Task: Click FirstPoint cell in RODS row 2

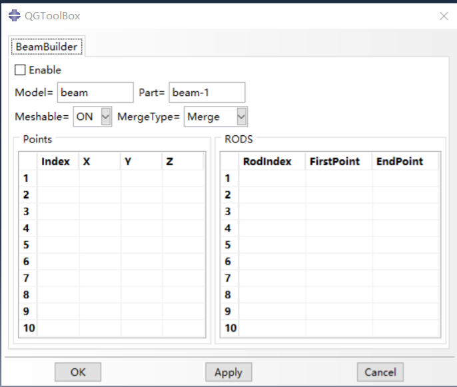Action: coord(339,195)
